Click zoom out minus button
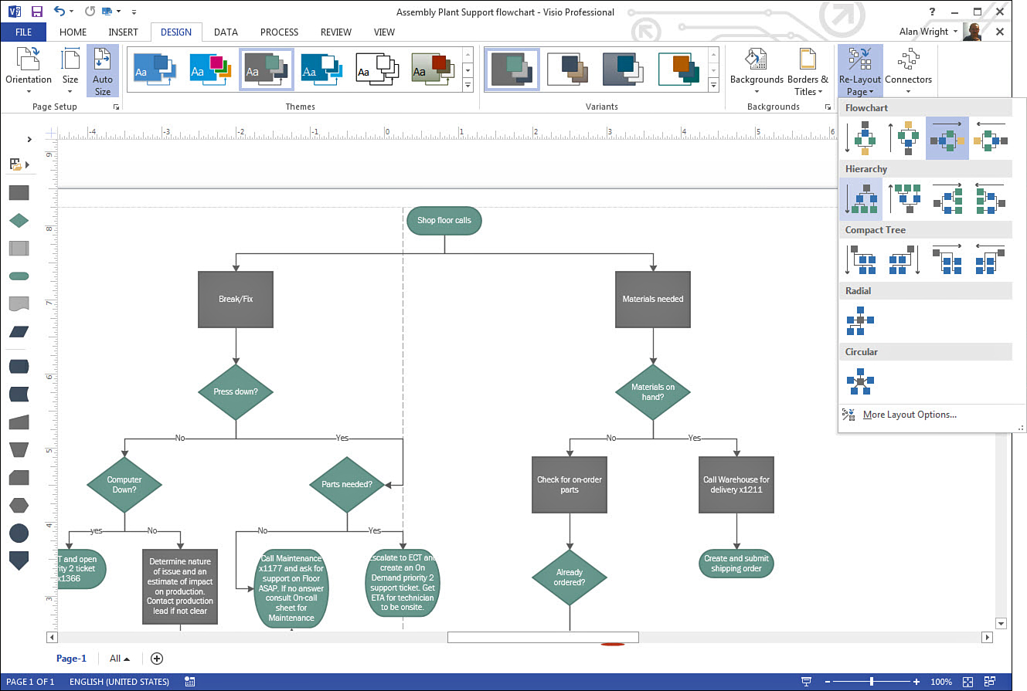This screenshot has height=691, width=1027. pos(828,682)
